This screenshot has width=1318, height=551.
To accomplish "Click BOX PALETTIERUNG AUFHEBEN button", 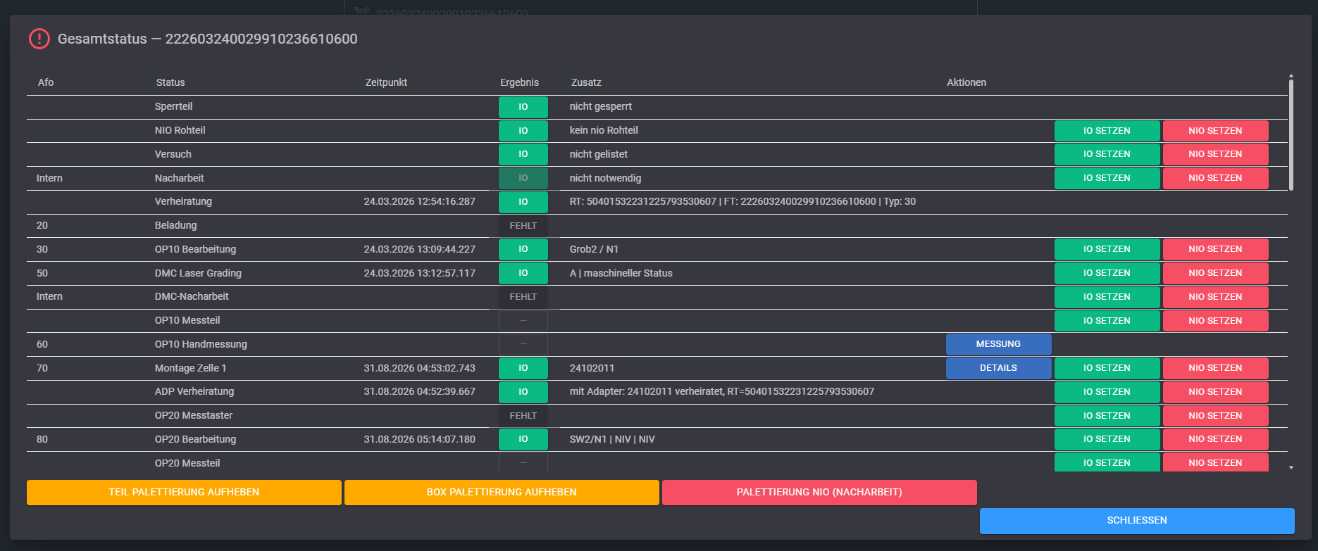I will [502, 493].
